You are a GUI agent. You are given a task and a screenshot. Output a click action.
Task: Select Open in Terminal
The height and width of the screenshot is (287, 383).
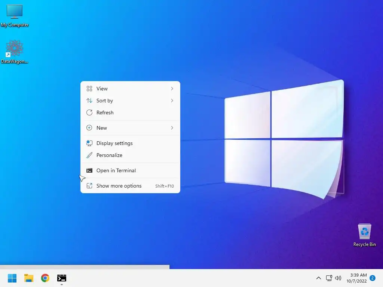130,170
